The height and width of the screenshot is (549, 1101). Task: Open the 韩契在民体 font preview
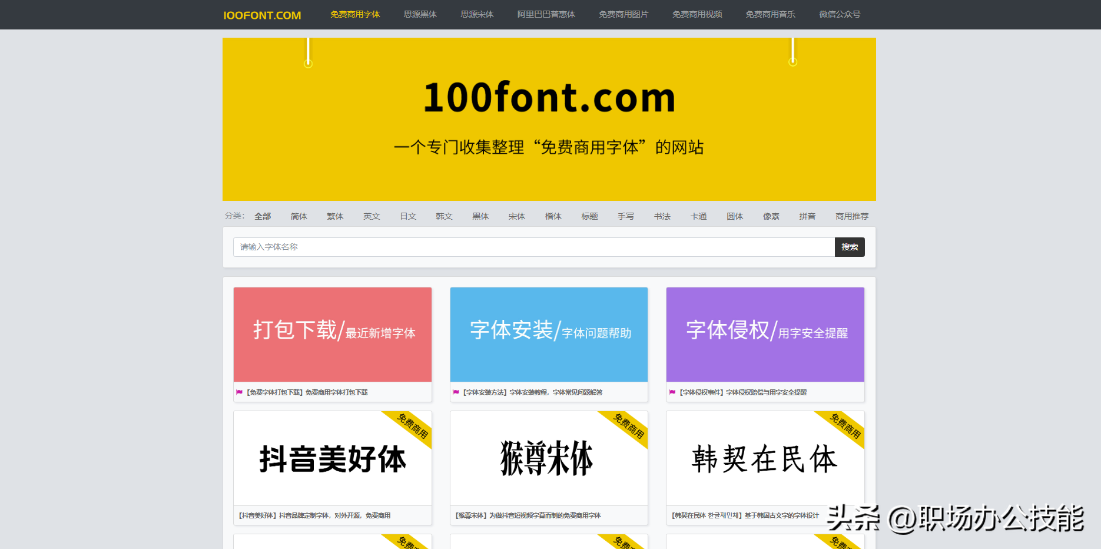(765, 458)
